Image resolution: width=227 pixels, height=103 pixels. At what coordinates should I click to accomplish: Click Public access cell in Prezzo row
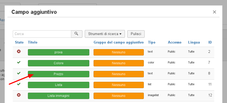[x=171, y=73]
